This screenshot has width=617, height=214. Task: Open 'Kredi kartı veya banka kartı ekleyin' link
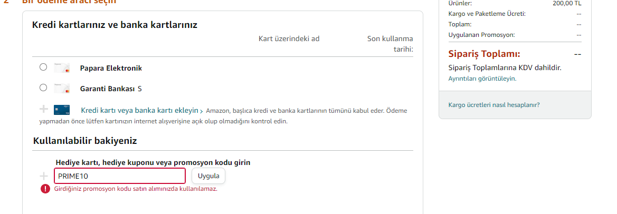(x=139, y=111)
